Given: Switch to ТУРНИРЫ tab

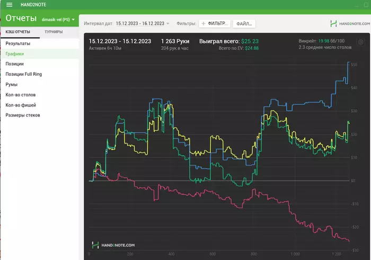Looking at the screenshot, I should [x=54, y=32].
